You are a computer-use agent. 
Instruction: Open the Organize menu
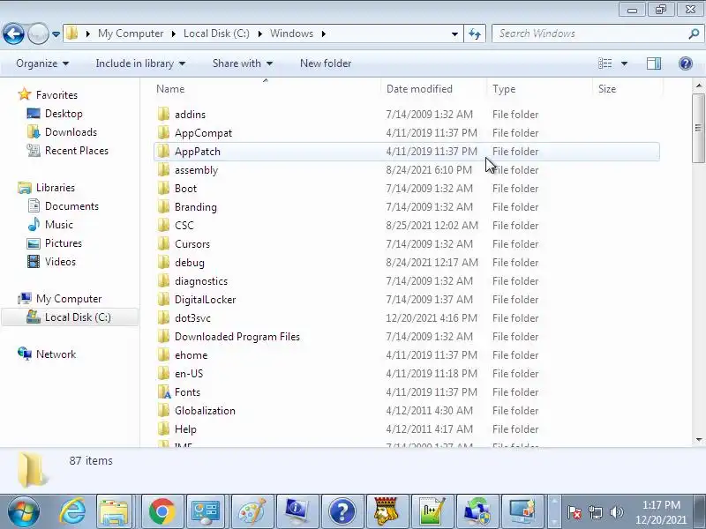42,63
